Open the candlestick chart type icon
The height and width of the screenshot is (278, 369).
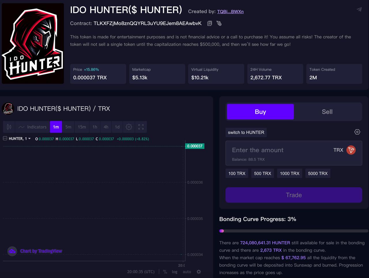click(9, 127)
